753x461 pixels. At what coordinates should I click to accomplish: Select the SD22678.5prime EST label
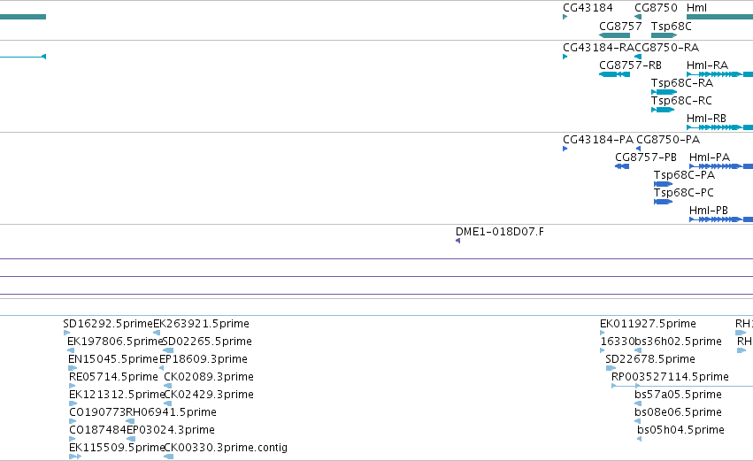[x=650, y=359]
